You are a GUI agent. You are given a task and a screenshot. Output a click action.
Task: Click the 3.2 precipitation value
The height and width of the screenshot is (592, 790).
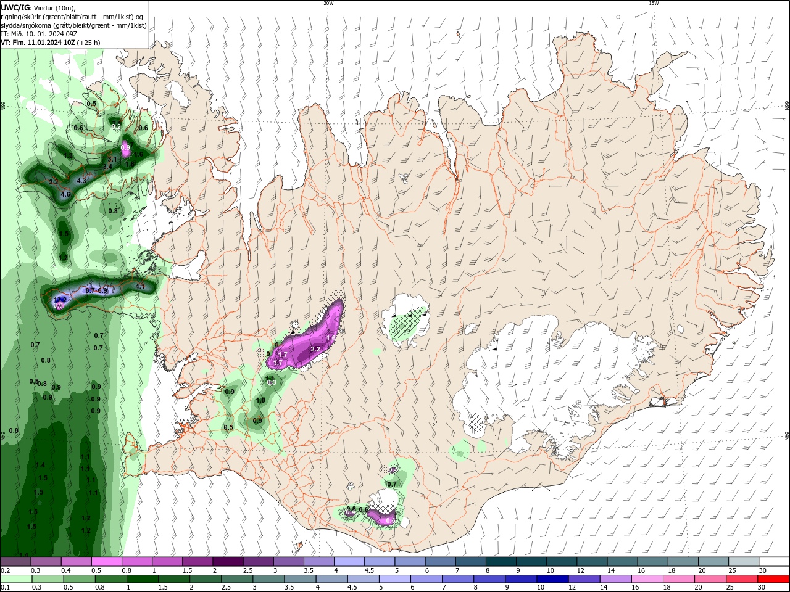(54, 183)
